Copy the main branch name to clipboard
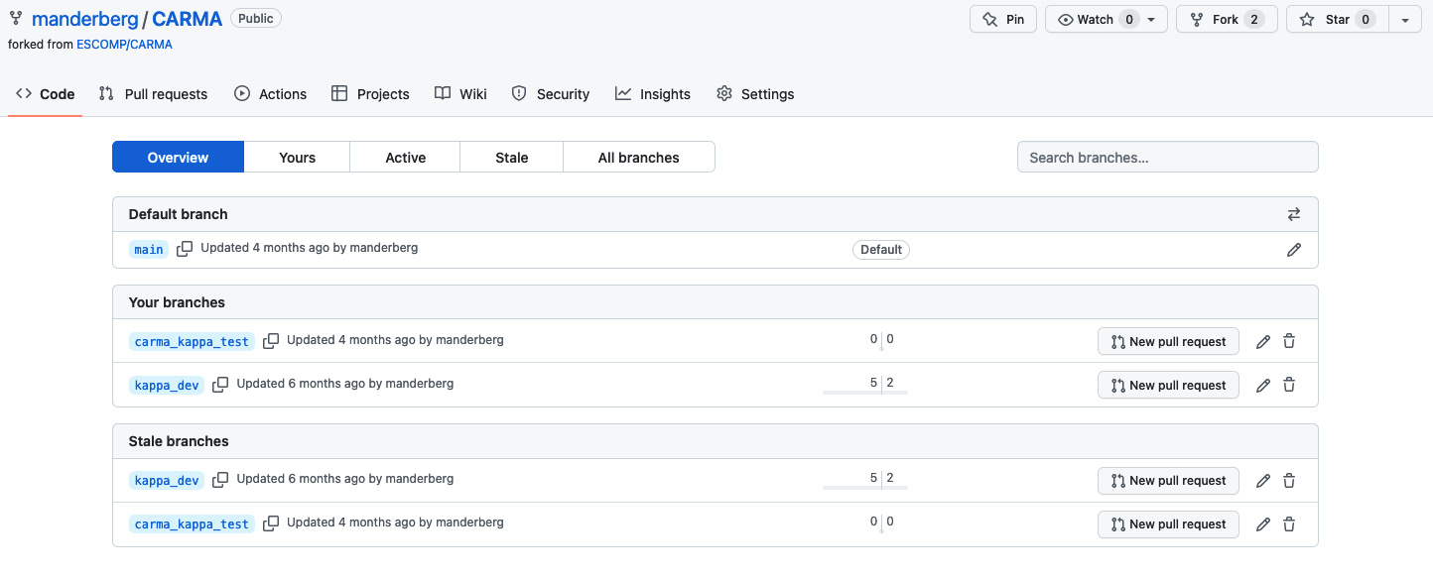This screenshot has width=1433, height=580. pos(185,249)
